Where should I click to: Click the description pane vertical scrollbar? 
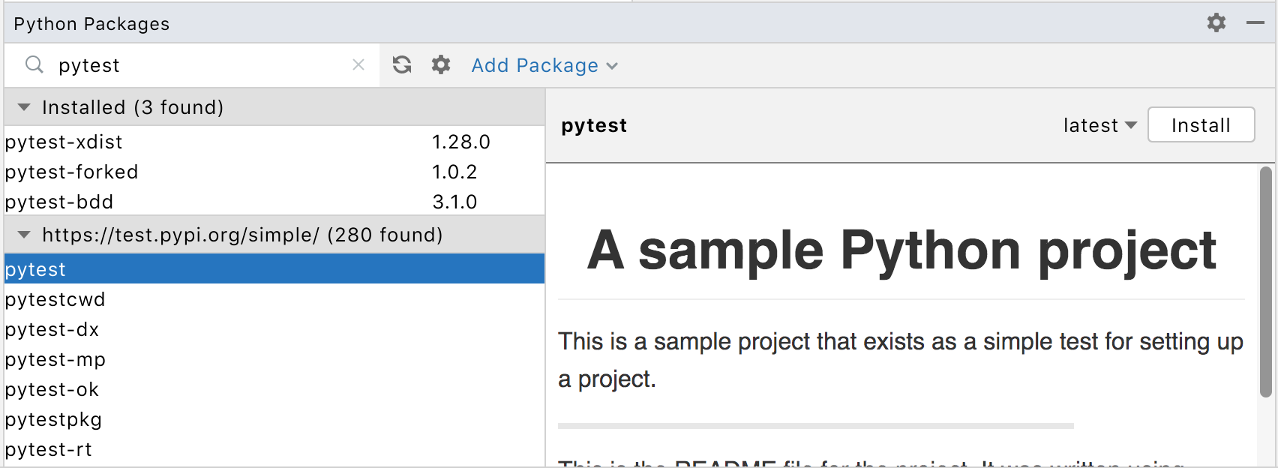click(1266, 282)
